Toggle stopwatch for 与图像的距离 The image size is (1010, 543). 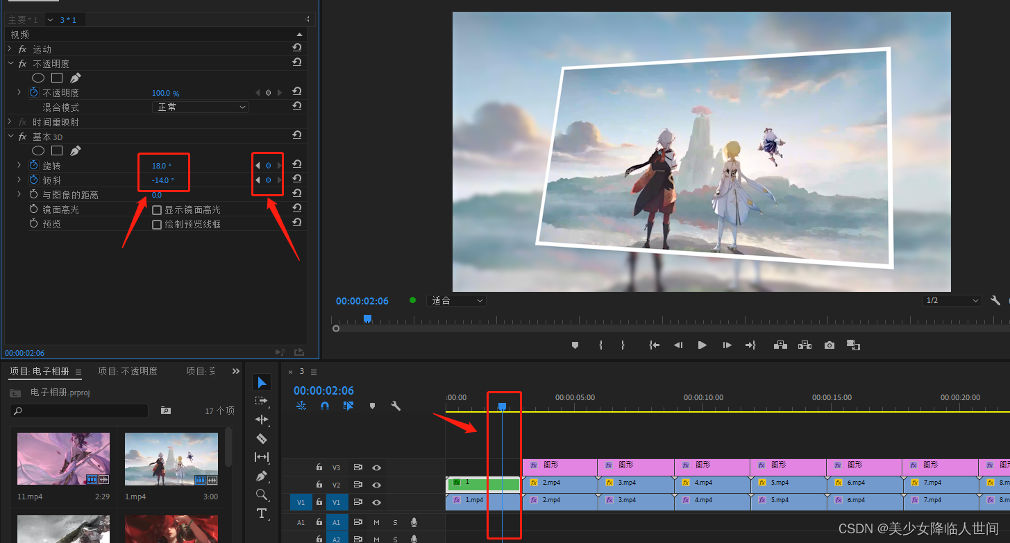click(33, 194)
